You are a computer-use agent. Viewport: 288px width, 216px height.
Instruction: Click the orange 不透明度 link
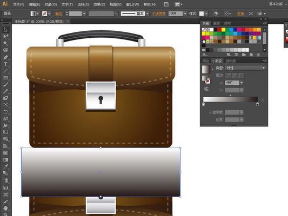(158, 13)
